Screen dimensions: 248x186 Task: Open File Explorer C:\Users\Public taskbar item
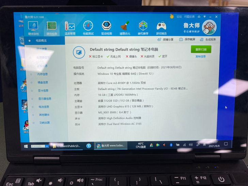(67, 146)
